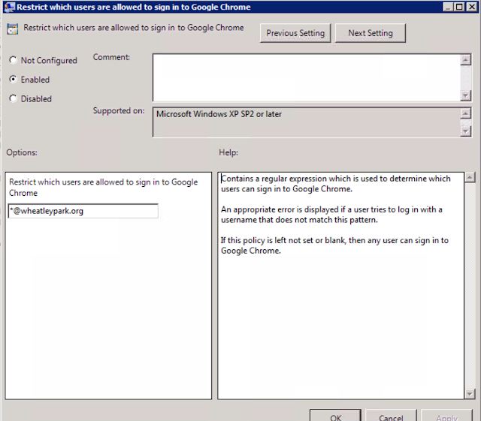Click the 'Help:' label
This screenshot has width=481, height=421.
(x=228, y=152)
